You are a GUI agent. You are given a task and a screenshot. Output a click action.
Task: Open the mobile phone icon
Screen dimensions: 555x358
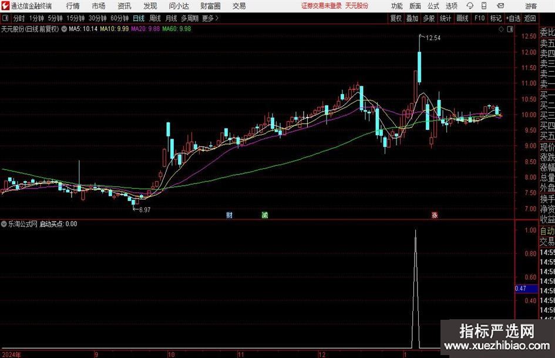pyautogui.click(x=484, y=6)
